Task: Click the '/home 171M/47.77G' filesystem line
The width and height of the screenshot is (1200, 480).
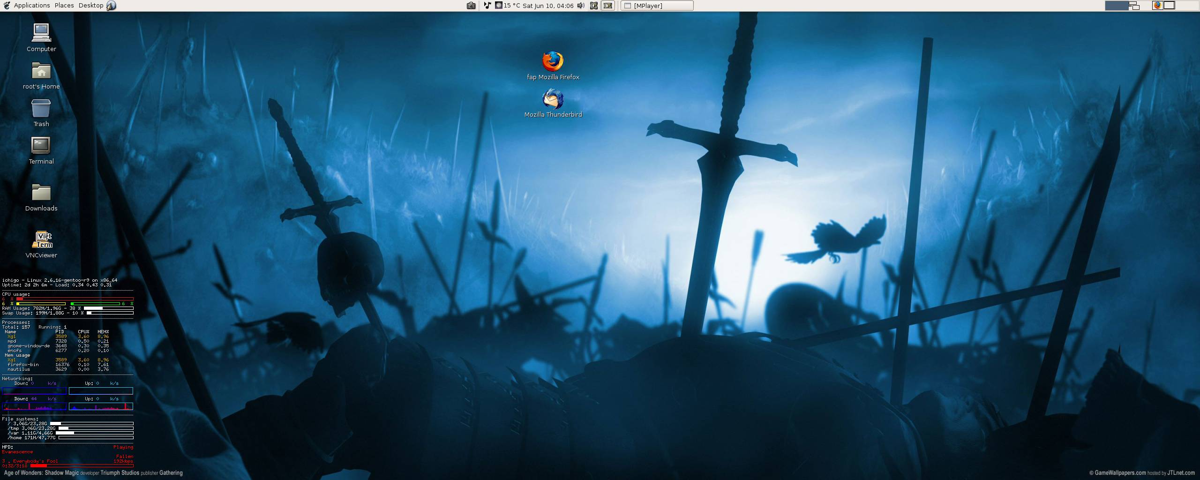Action: (31, 438)
